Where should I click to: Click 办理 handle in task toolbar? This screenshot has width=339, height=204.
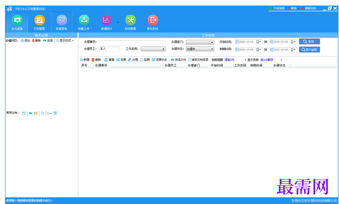(133, 60)
